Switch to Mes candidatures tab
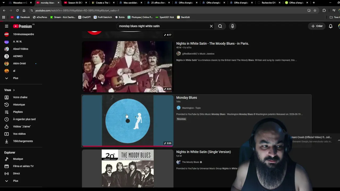The height and width of the screenshot is (191, 340). click(x=131, y=3)
